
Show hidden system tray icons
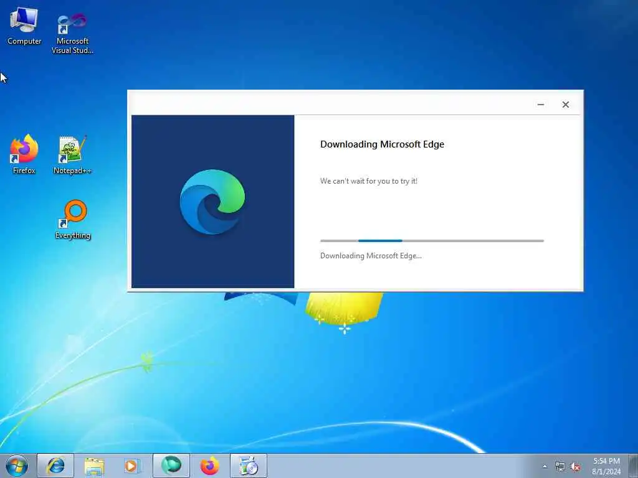point(545,466)
